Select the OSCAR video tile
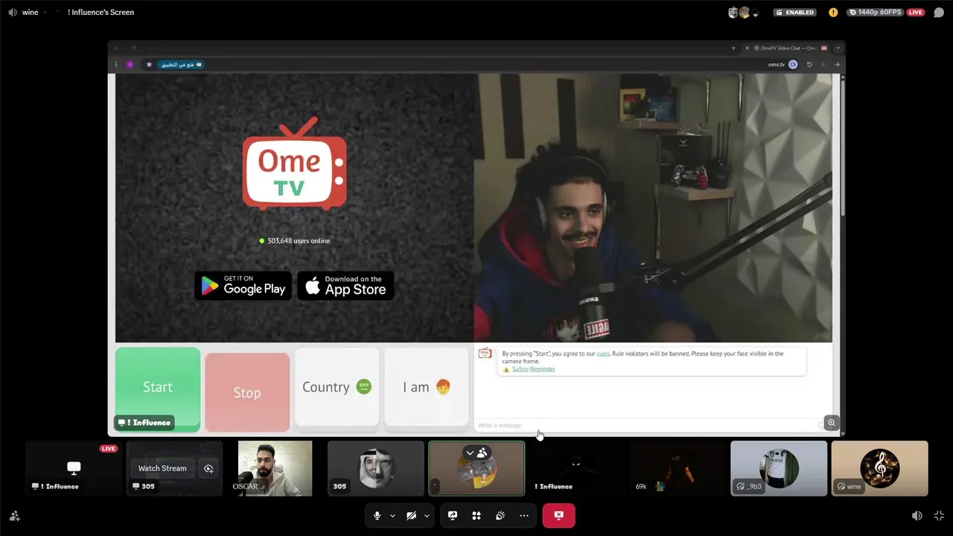Screen dimensions: 953x536 (x=275, y=468)
